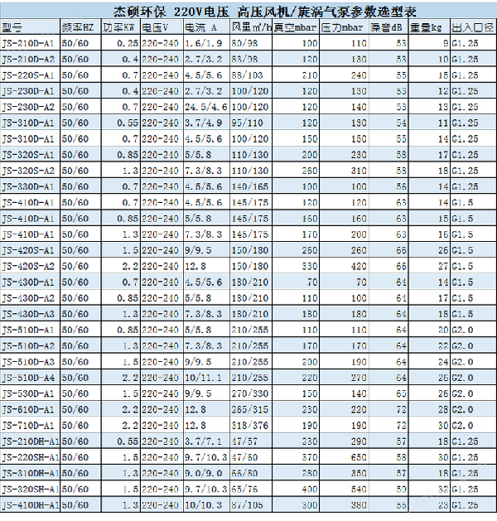Click airflow value 265/315
This screenshot has height=521, width=497.
point(250,410)
